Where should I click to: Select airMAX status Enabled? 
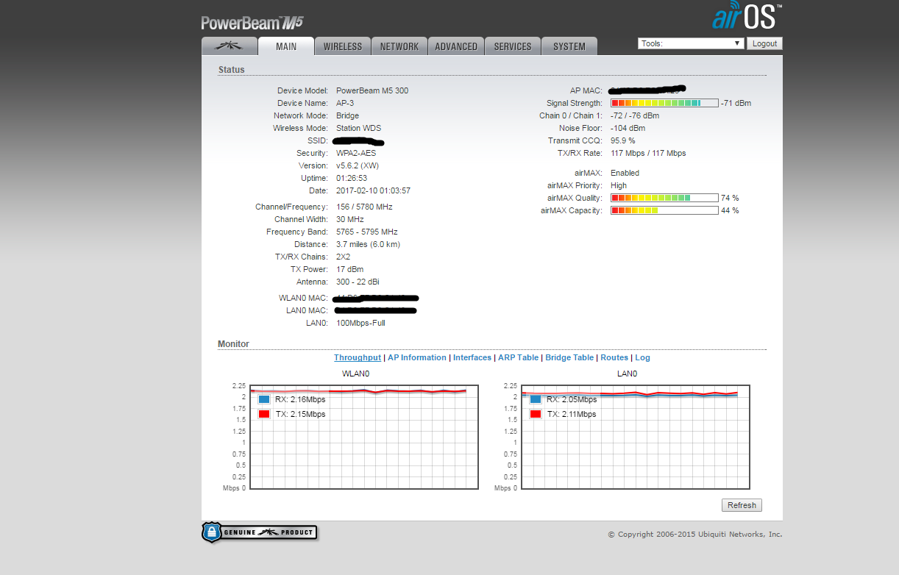(x=625, y=173)
